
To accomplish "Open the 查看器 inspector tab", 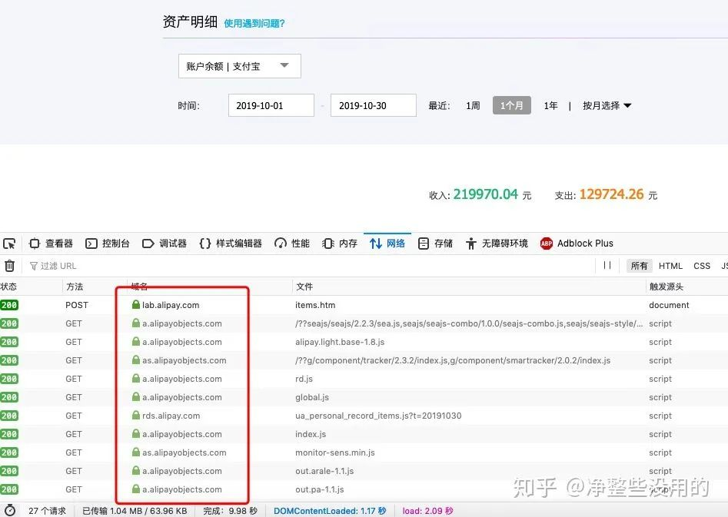I will (51, 244).
